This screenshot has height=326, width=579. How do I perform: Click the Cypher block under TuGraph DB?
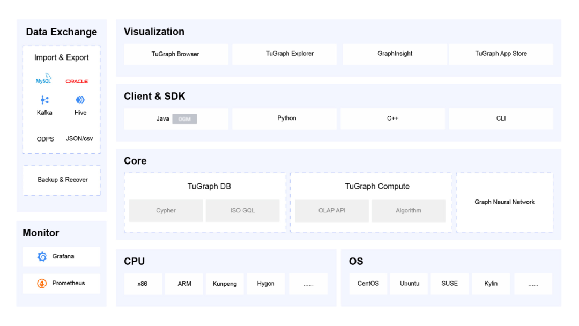tap(166, 210)
